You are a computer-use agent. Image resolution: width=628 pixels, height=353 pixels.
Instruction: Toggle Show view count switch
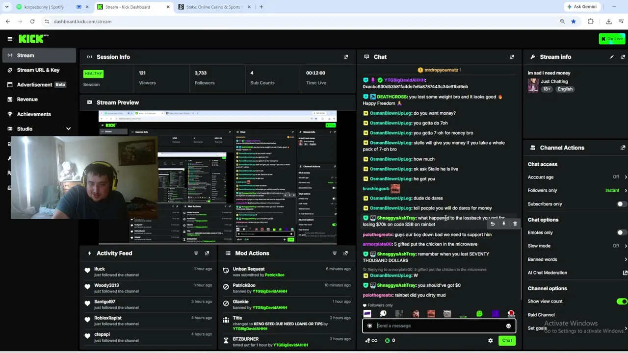(x=622, y=302)
